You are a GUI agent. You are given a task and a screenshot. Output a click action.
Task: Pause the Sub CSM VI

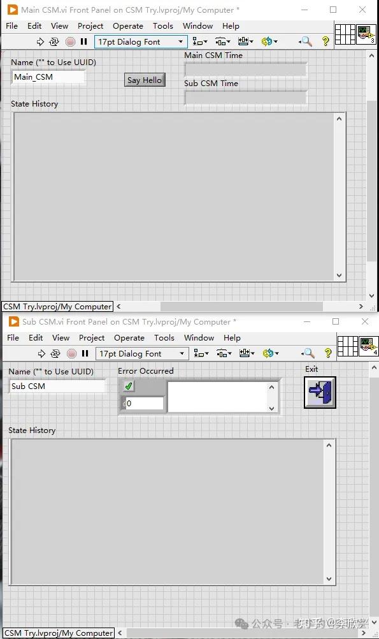[x=85, y=353]
